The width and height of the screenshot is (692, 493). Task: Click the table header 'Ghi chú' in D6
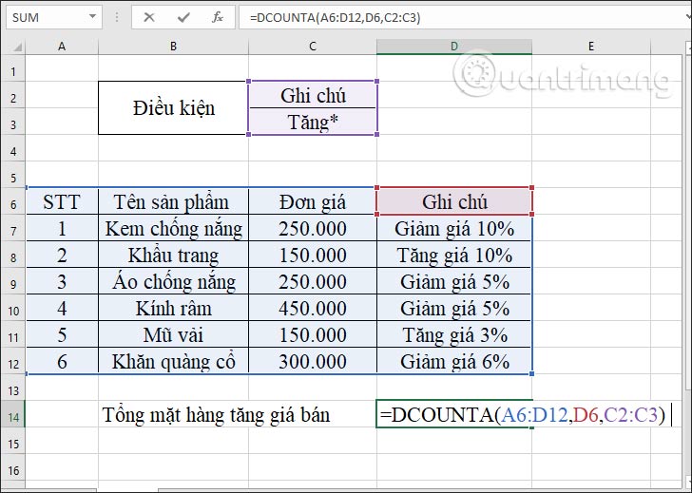point(454,201)
